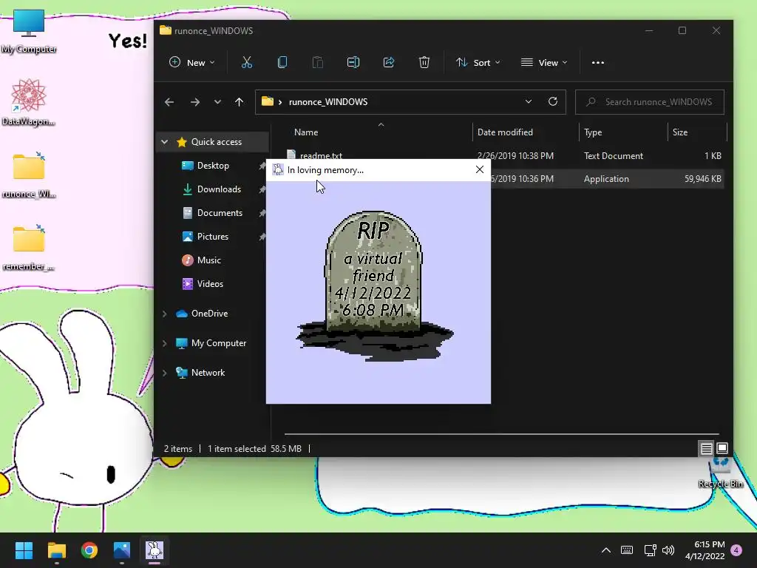Open the View dropdown menu

544,62
